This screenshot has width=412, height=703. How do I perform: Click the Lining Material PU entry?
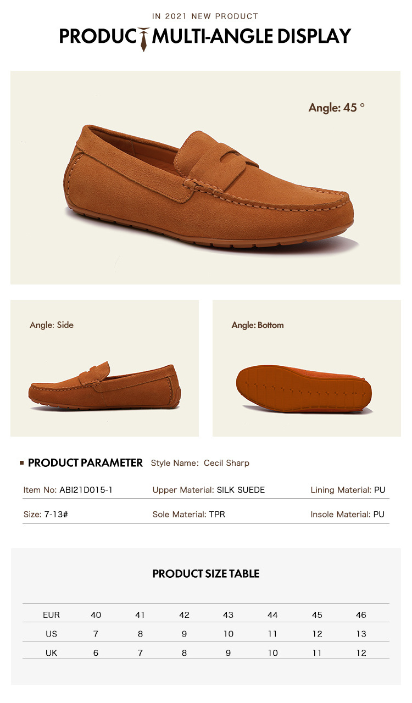pyautogui.click(x=348, y=489)
